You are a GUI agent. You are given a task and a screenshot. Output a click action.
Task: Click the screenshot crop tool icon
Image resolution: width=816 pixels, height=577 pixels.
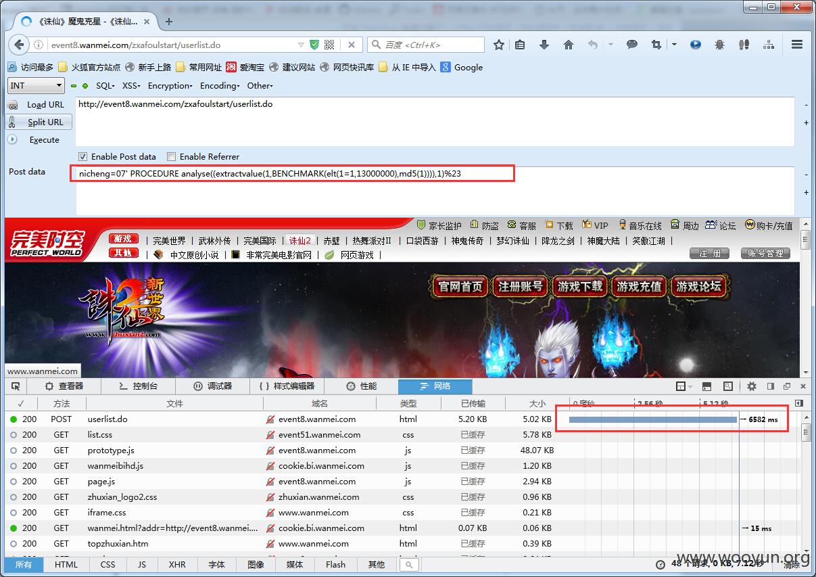(x=656, y=45)
